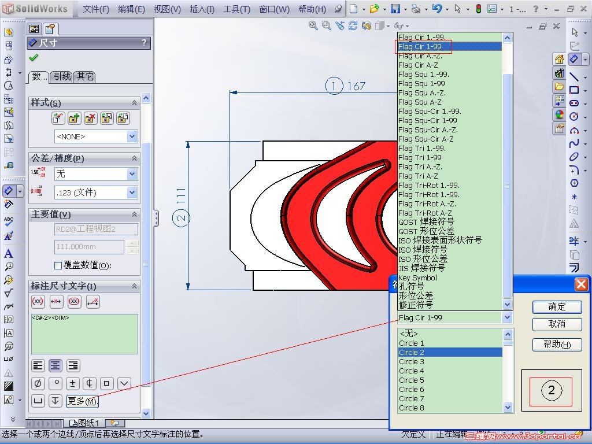Image resolution: width=592 pixels, height=444 pixels.
Task: Insert the square symbol
Action: (x=106, y=384)
